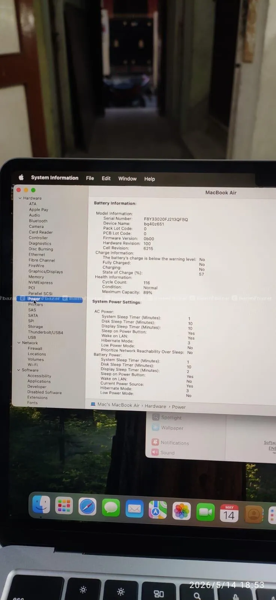Viewport: 276px width, 600px height.
Task: Open the Edit menu
Action: (106, 178)
